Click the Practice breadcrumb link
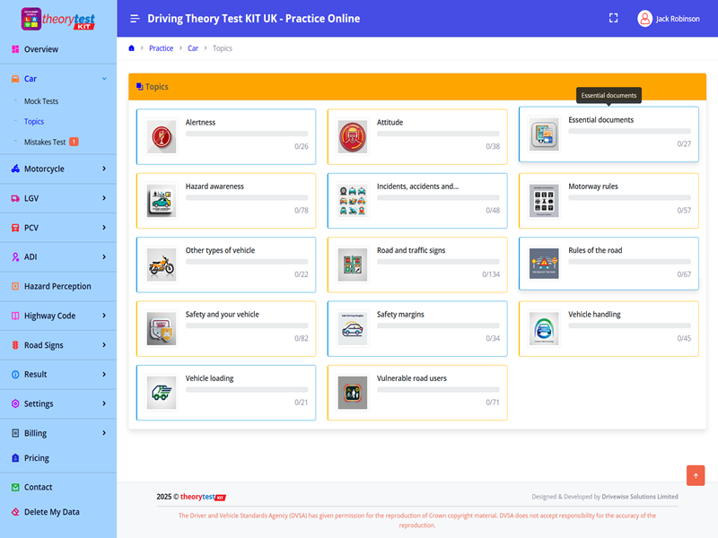The image size is (718, 538). coord(162,48)
